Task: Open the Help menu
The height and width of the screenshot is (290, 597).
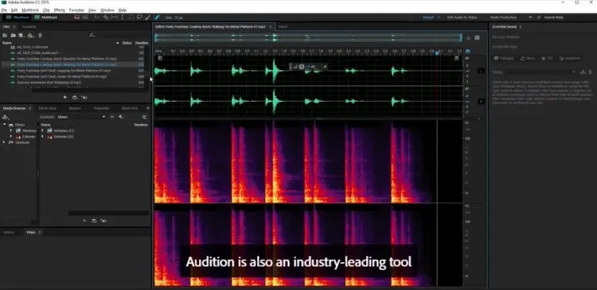Action: (x=123, y=10)
